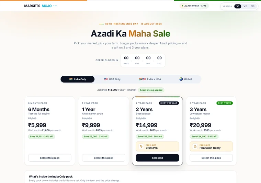Click the HRX Cabin Trolley gift icon
The width and height of the screenshot is (261, 183).
pyautogui.click(x=195, y=146)
